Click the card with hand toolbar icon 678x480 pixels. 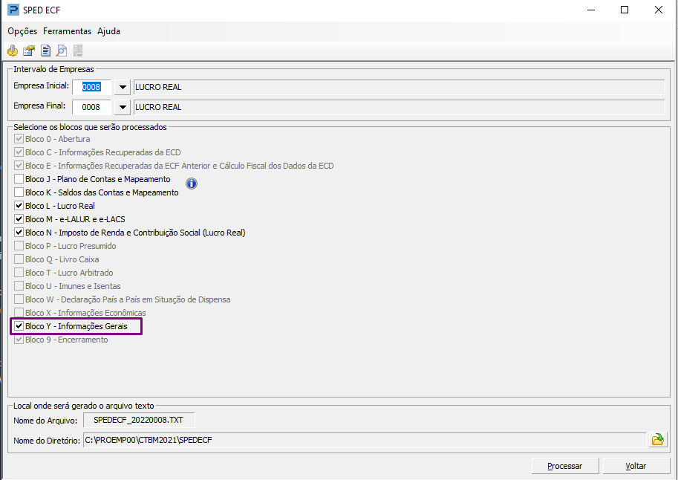(x=29, y=51)
